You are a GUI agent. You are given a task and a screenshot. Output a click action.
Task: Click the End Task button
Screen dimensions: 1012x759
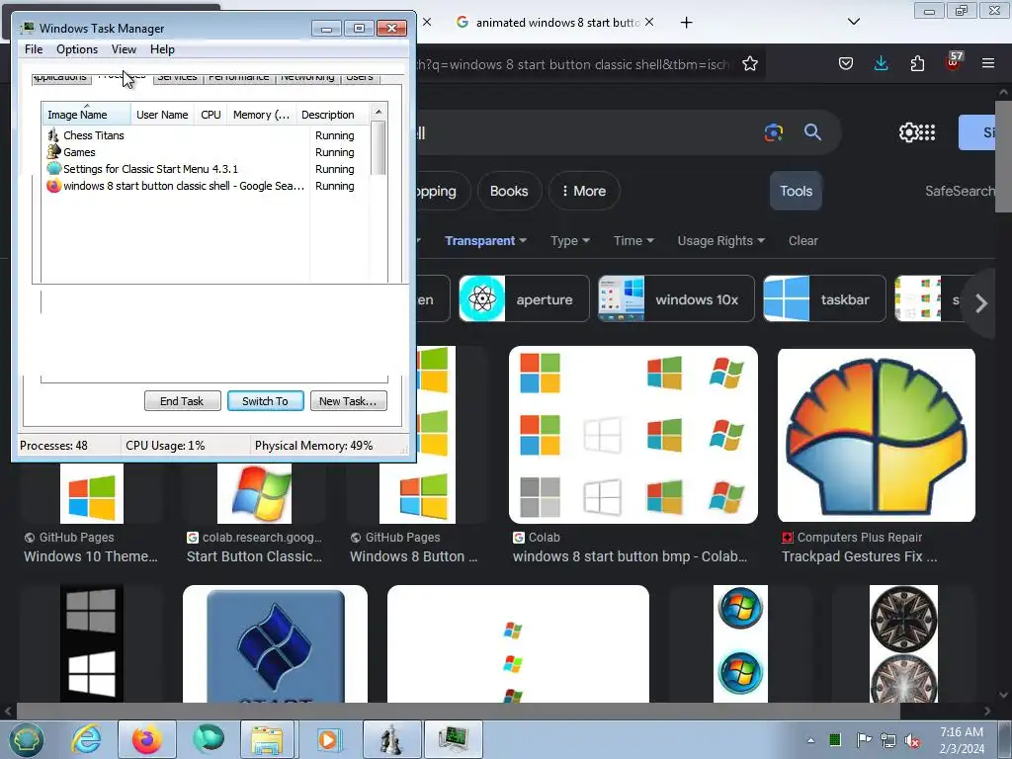[x=182, y=401]
